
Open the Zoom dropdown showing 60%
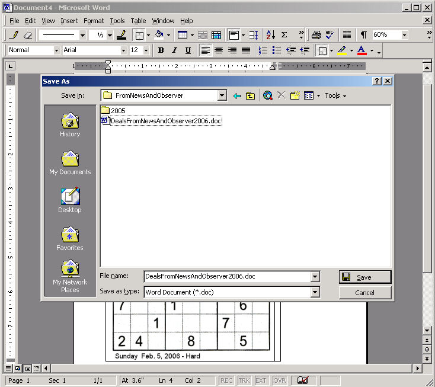click(x=404, y=35)
